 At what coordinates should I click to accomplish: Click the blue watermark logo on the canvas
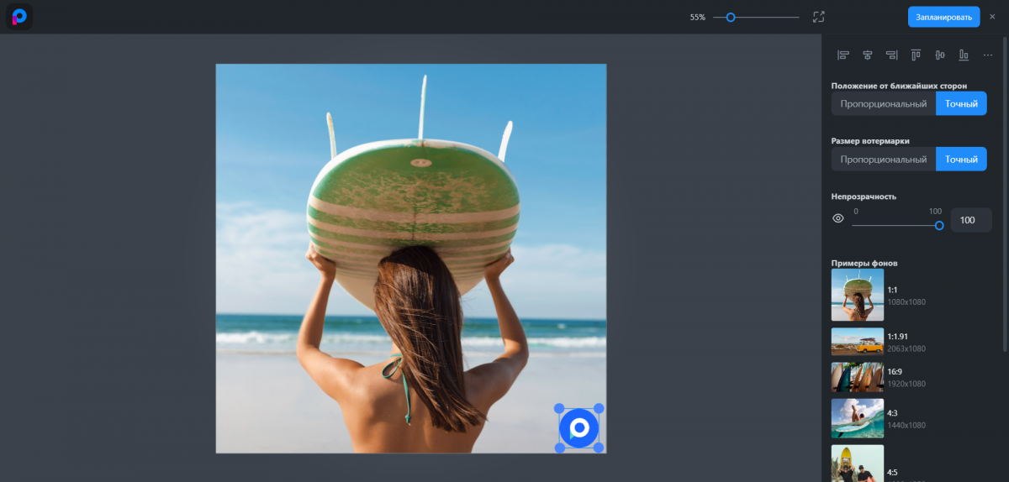click(578, 428)
